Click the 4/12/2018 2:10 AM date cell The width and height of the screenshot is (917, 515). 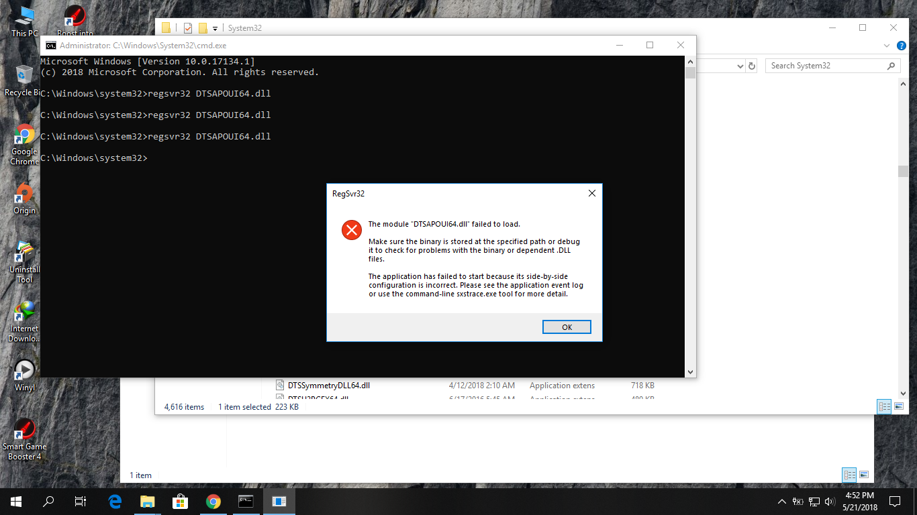(482, 386)
